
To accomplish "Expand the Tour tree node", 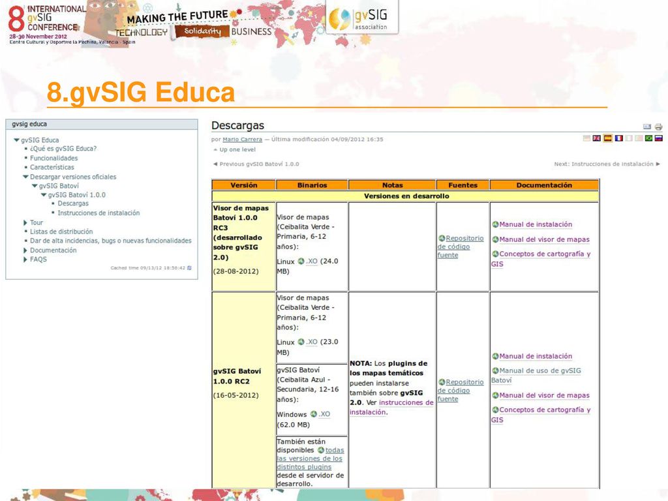I will (25, 222).
